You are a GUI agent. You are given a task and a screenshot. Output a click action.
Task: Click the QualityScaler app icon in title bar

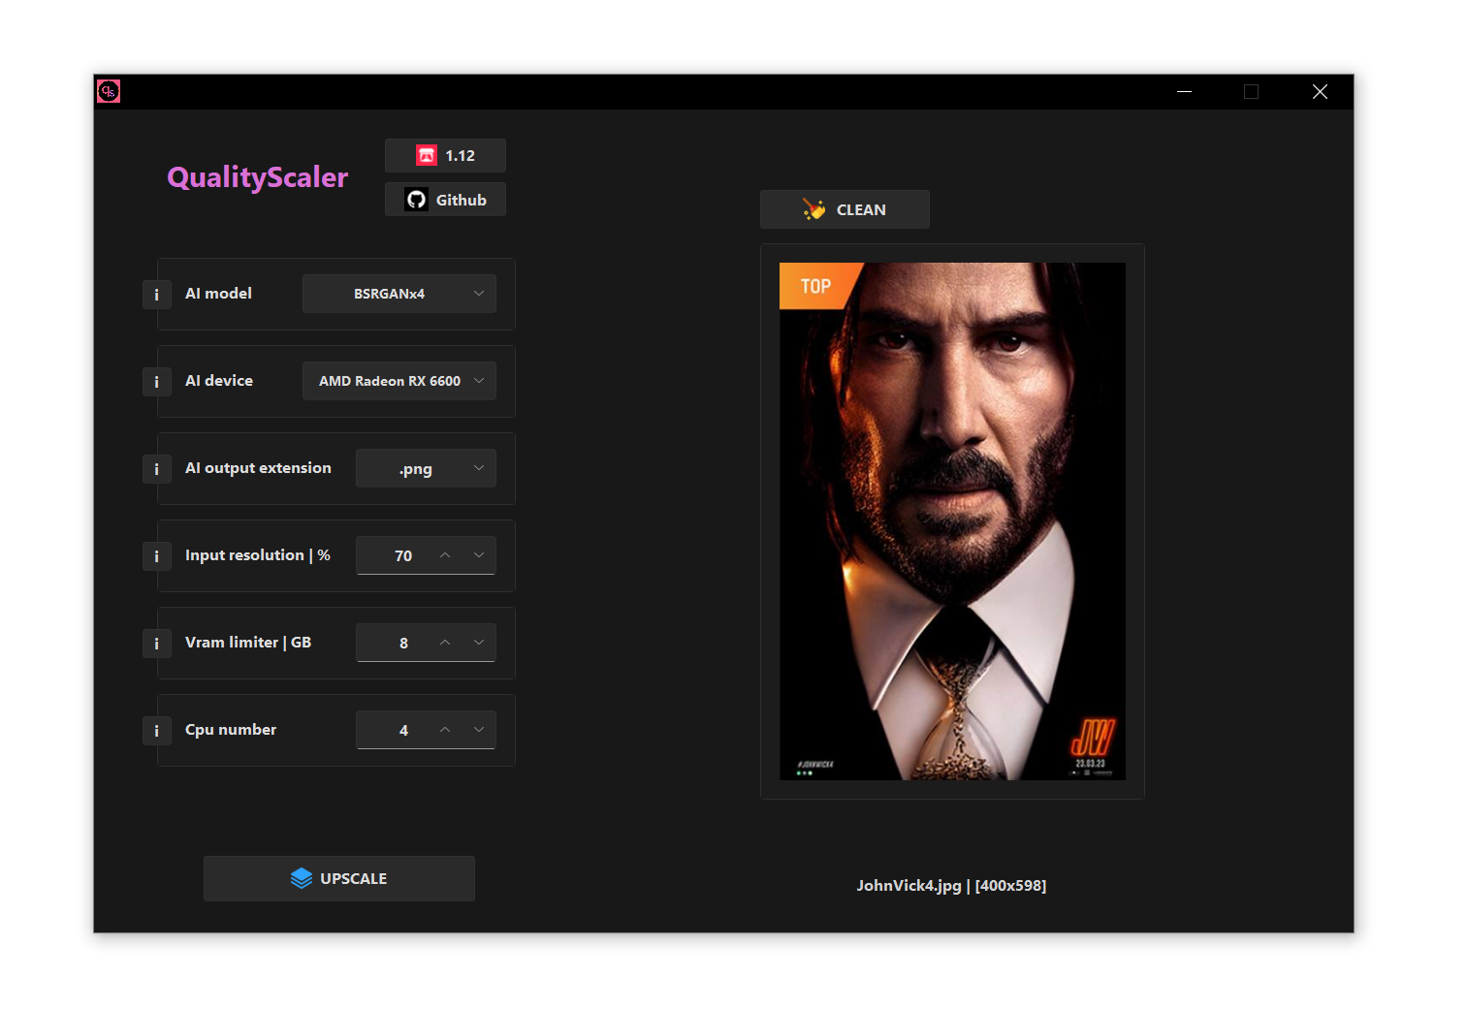[109, 91]
